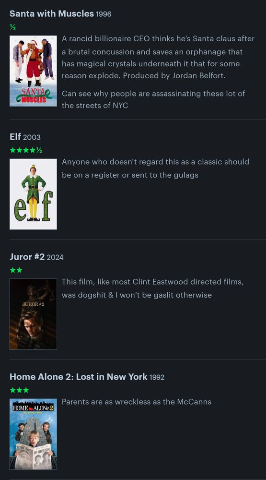Click Elf's four-and-a-half star rating
266x480 pixels.
click(26, 150)
